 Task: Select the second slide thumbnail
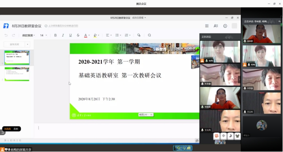17,74
